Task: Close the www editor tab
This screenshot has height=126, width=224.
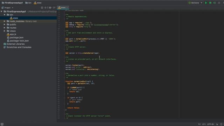Action: coord(67,8)
